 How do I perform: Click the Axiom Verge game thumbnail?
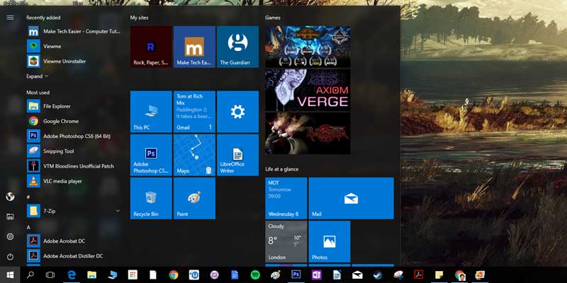coord(308,90)
